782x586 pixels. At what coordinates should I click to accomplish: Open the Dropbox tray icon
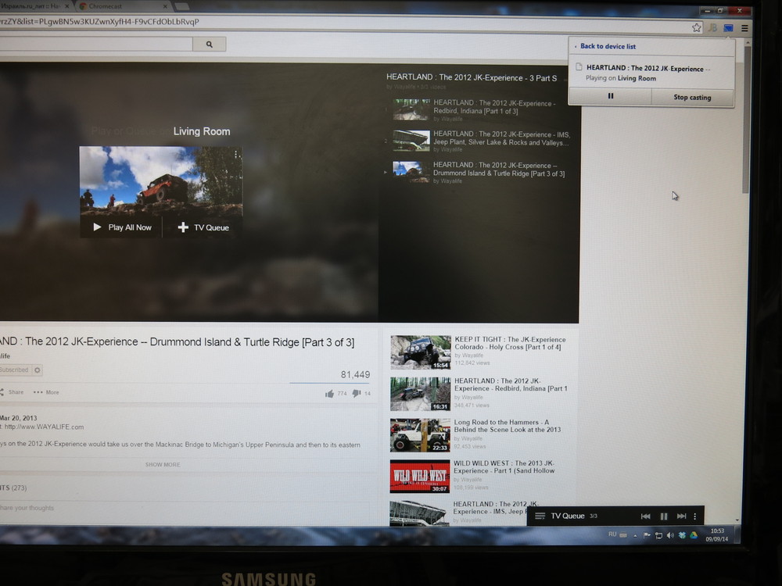point(682,535)
